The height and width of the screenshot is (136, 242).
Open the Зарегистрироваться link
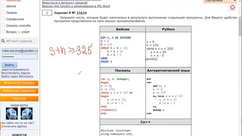(x=15, y=70)
